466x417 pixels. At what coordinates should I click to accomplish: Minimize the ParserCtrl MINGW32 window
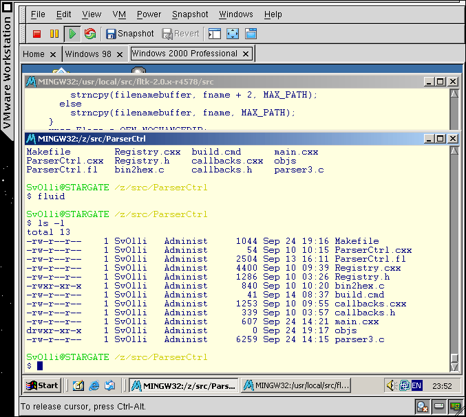[429, 139]
